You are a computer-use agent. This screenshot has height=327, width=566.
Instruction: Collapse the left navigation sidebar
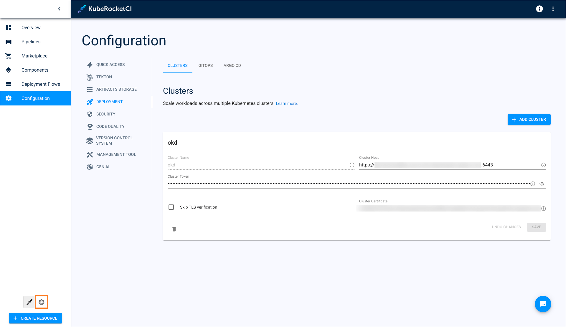pos(59,9)
